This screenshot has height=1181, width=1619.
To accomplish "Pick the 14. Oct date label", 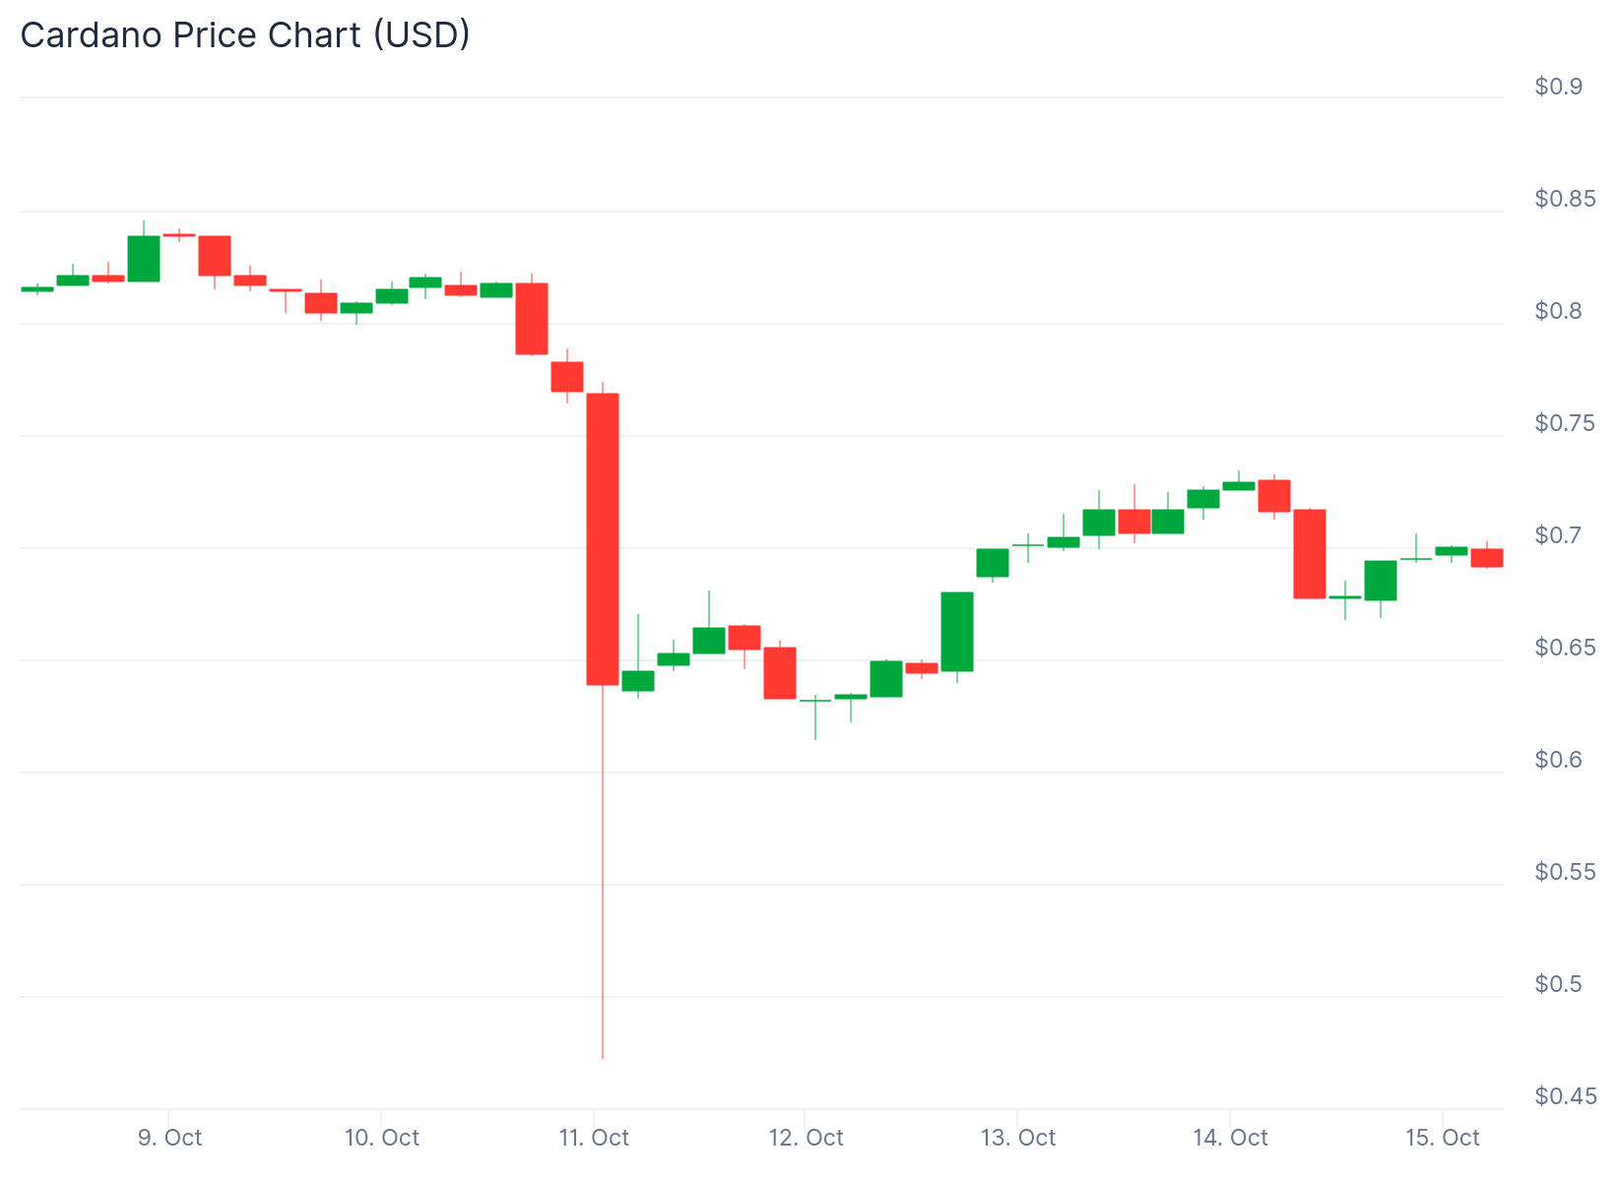I will pyautogui.click(x=1230, y=1138).
